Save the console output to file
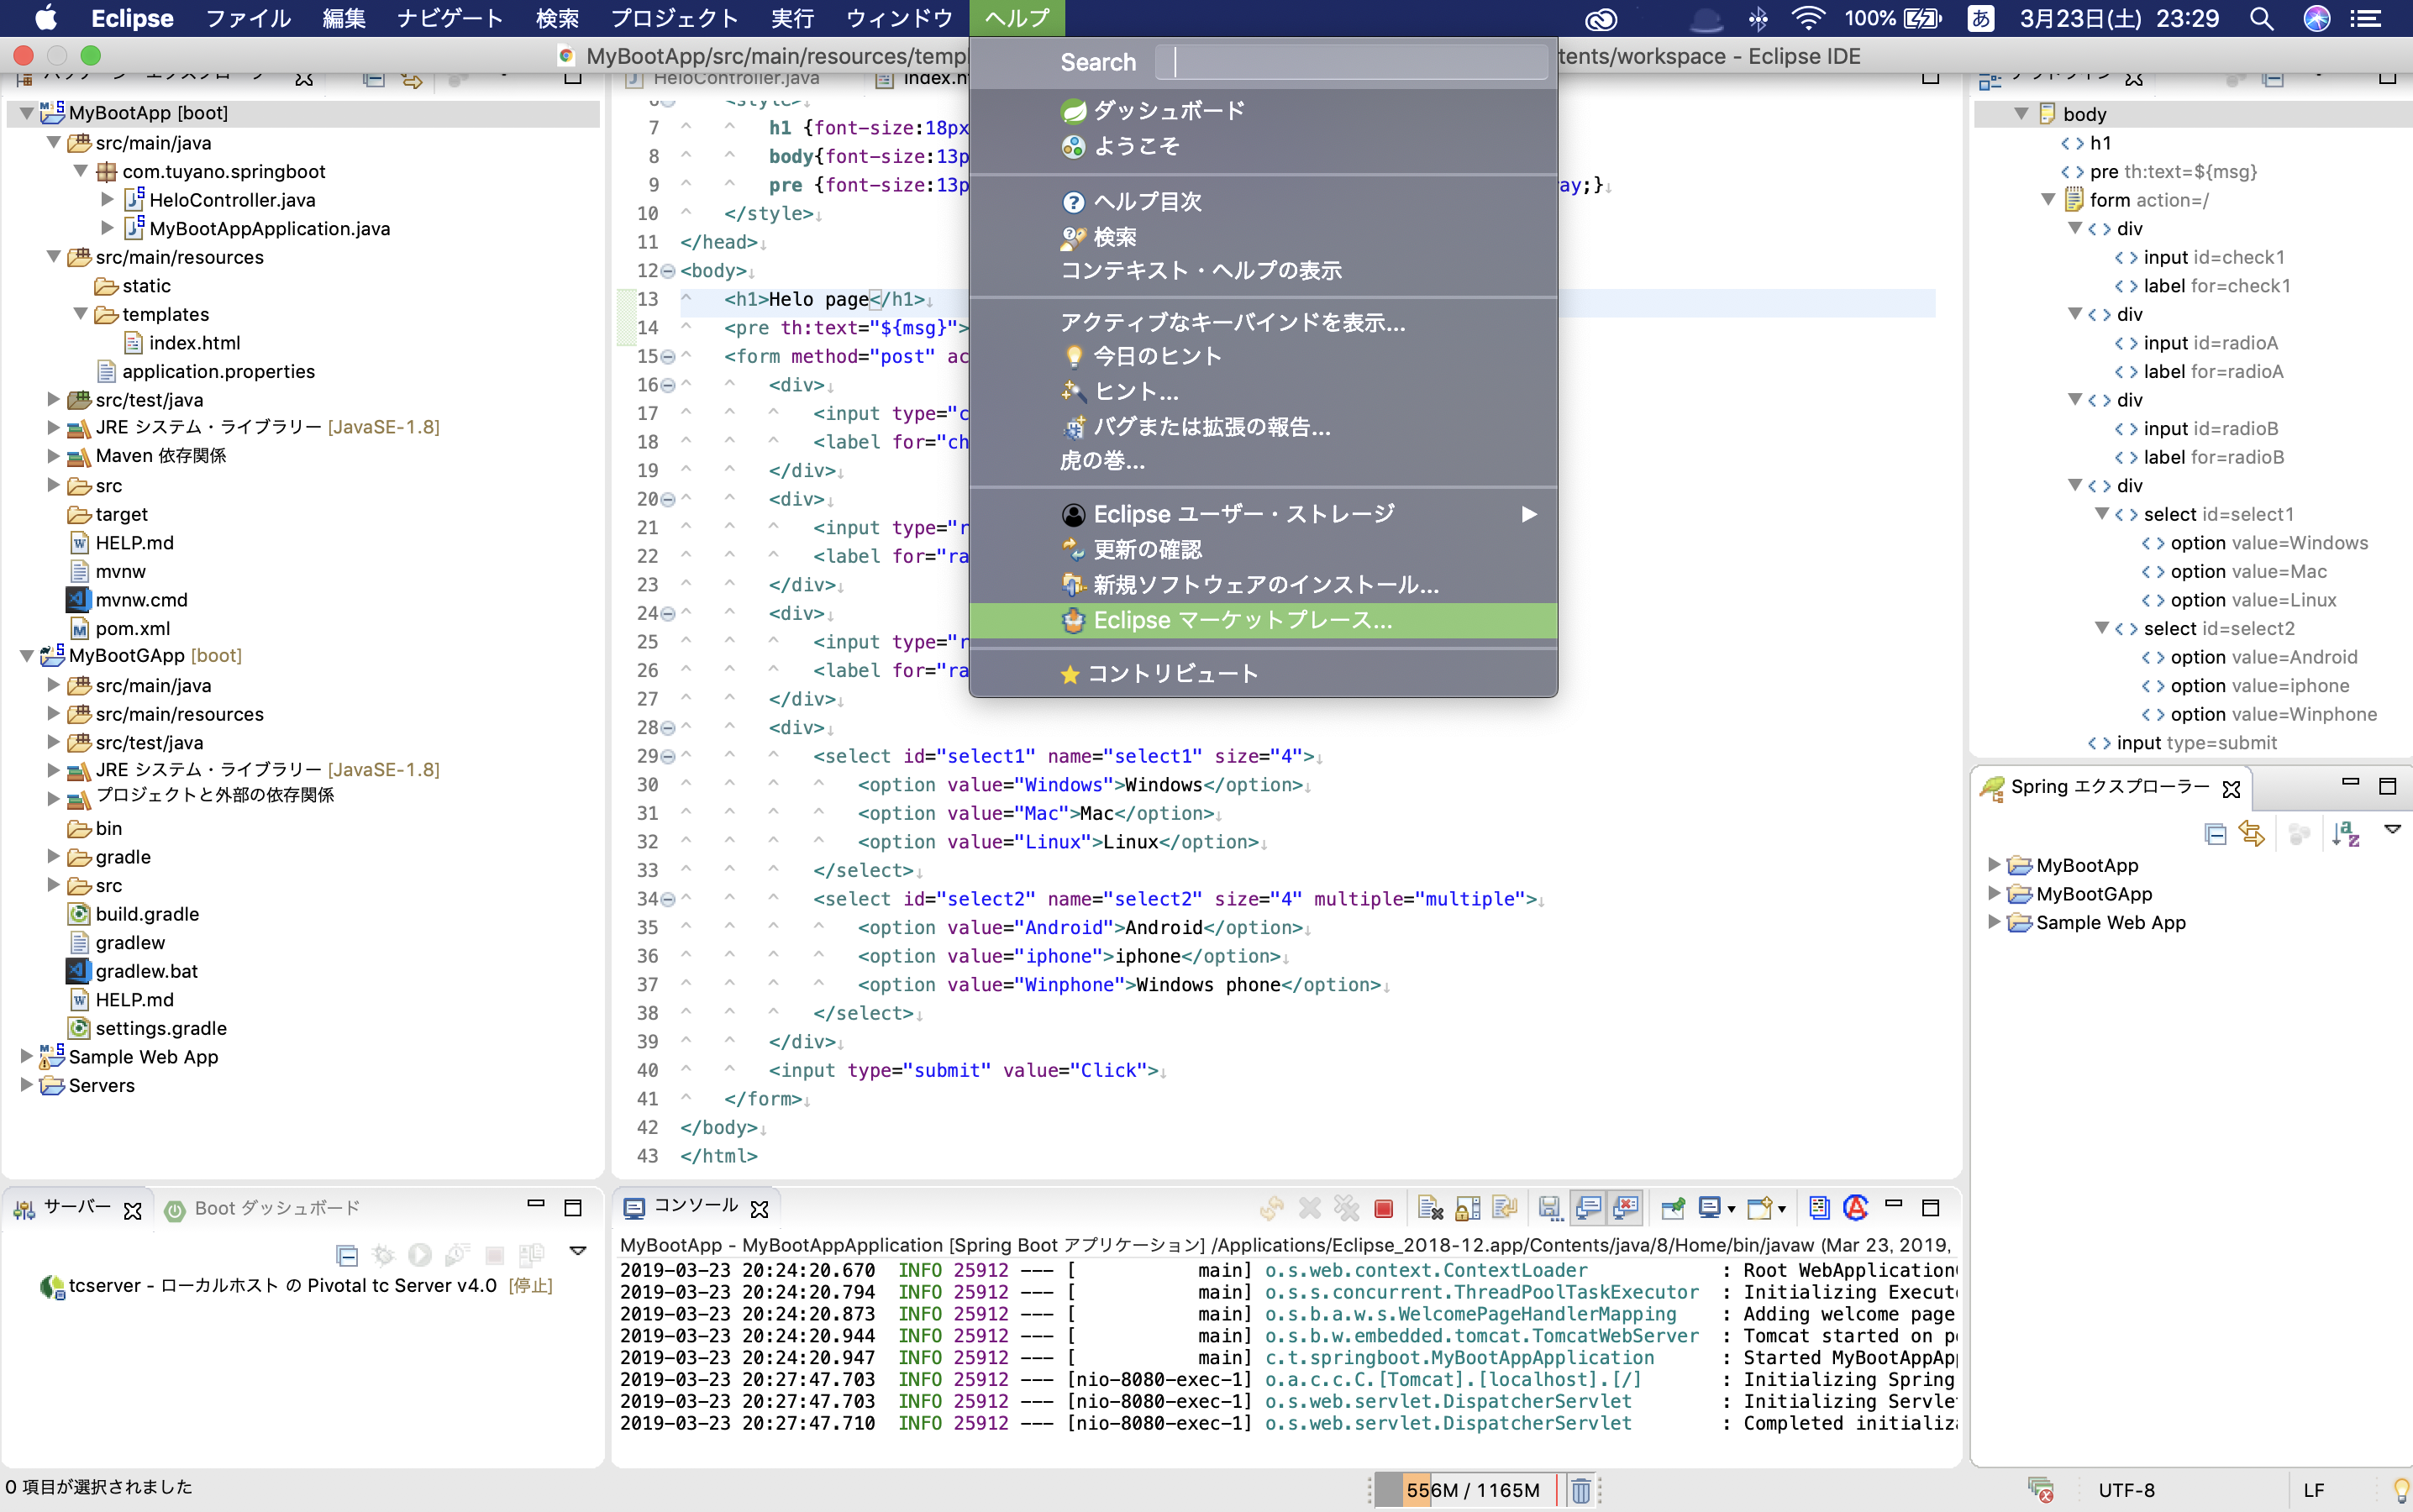The image size is (2413, 1512). pyautogui.click(x=1549, y=1207)
